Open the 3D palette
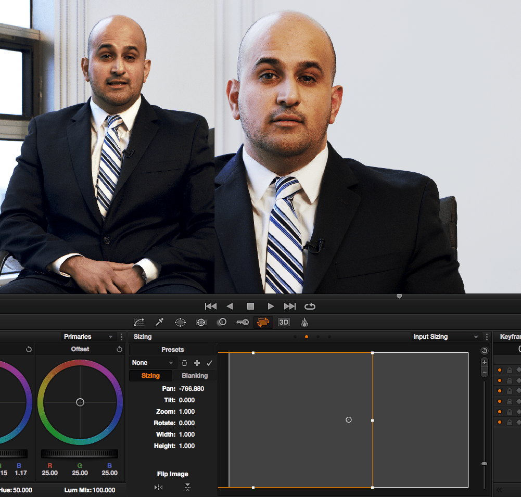This screenshot has width=521, height=497. click(x=284, y=322)
